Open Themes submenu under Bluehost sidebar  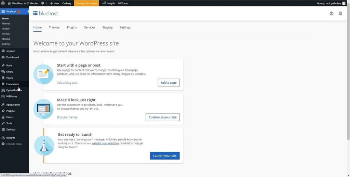[6, 24]
